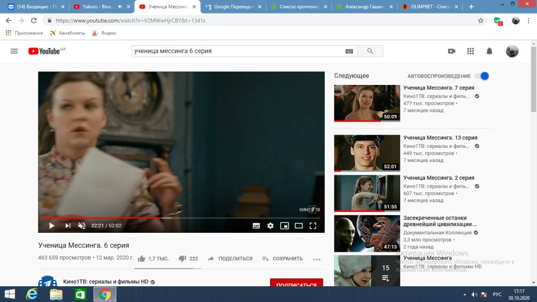Open the Приложения bookmarks shortcut
Screen dimensions: 537x302
coord(24,33)
